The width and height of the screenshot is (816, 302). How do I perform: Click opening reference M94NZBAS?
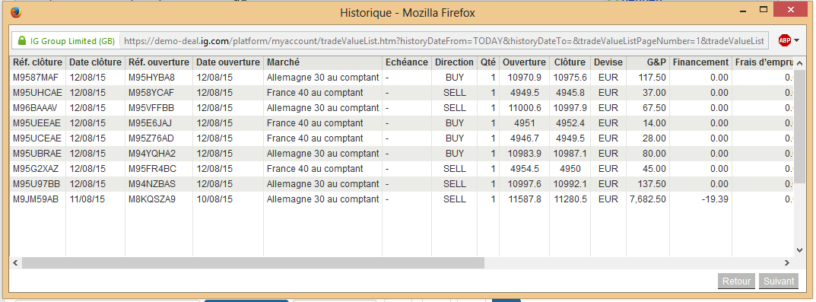coord(152,184)
